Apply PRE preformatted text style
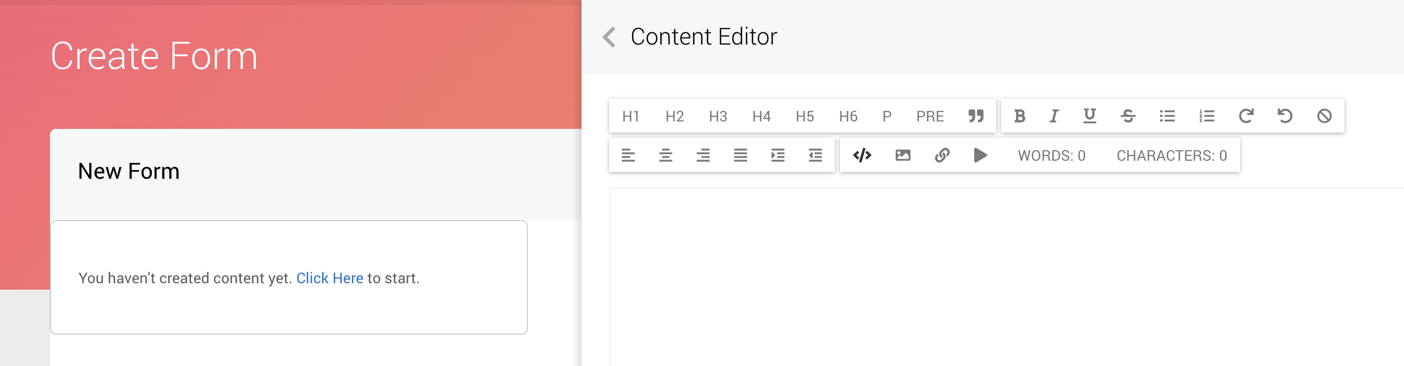Image resolution: width=1404 pixels, height=366 pixels. [x=930, y=116]
